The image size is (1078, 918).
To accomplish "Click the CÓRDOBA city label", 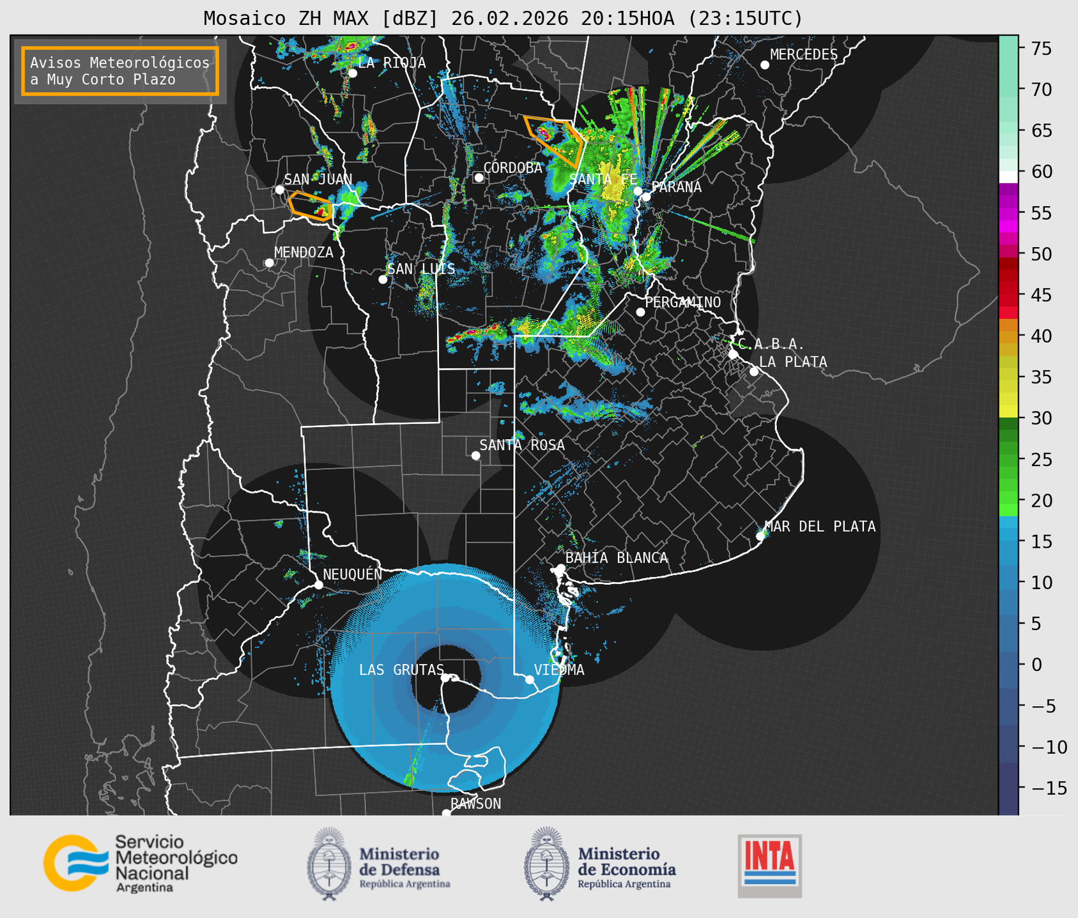I will pos(512,168).
